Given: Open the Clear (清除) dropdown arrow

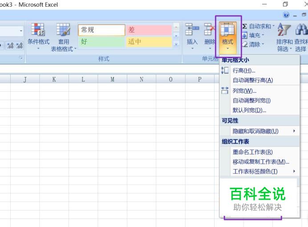Looking at the screenshot, I should pyautogui.click(x=263, y=44).
